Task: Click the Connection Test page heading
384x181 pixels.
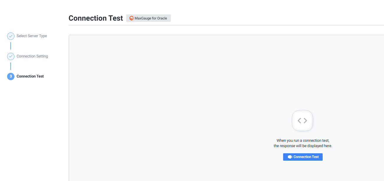Action: [x=96, y=18]
